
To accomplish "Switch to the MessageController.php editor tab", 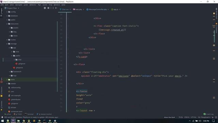I will tap(98, 10).
